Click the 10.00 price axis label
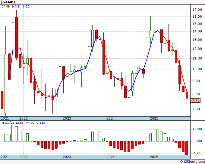This screenshot has width=205, height=164. click(x=197, y=69)
